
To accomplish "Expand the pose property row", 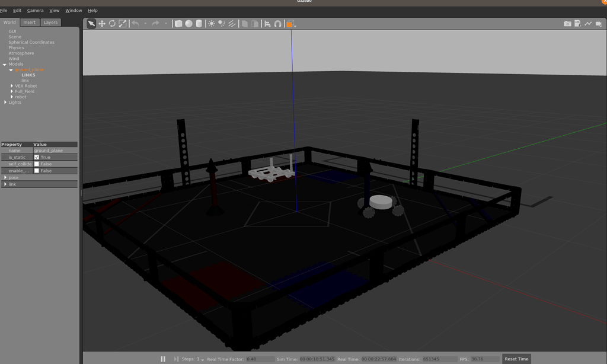I will (x=5, y=177).
